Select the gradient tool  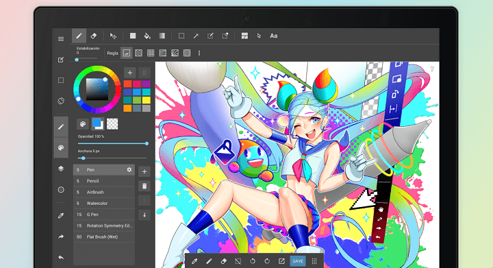pos(162,36)
